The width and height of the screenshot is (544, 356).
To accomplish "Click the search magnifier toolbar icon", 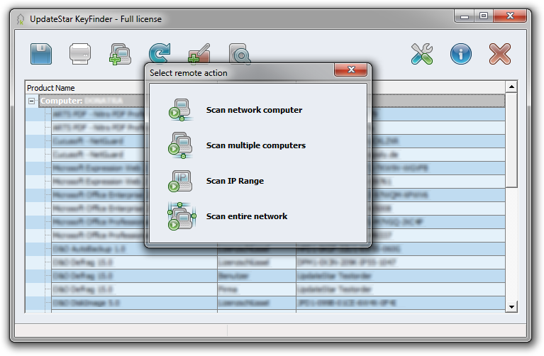I will [239, 53].
